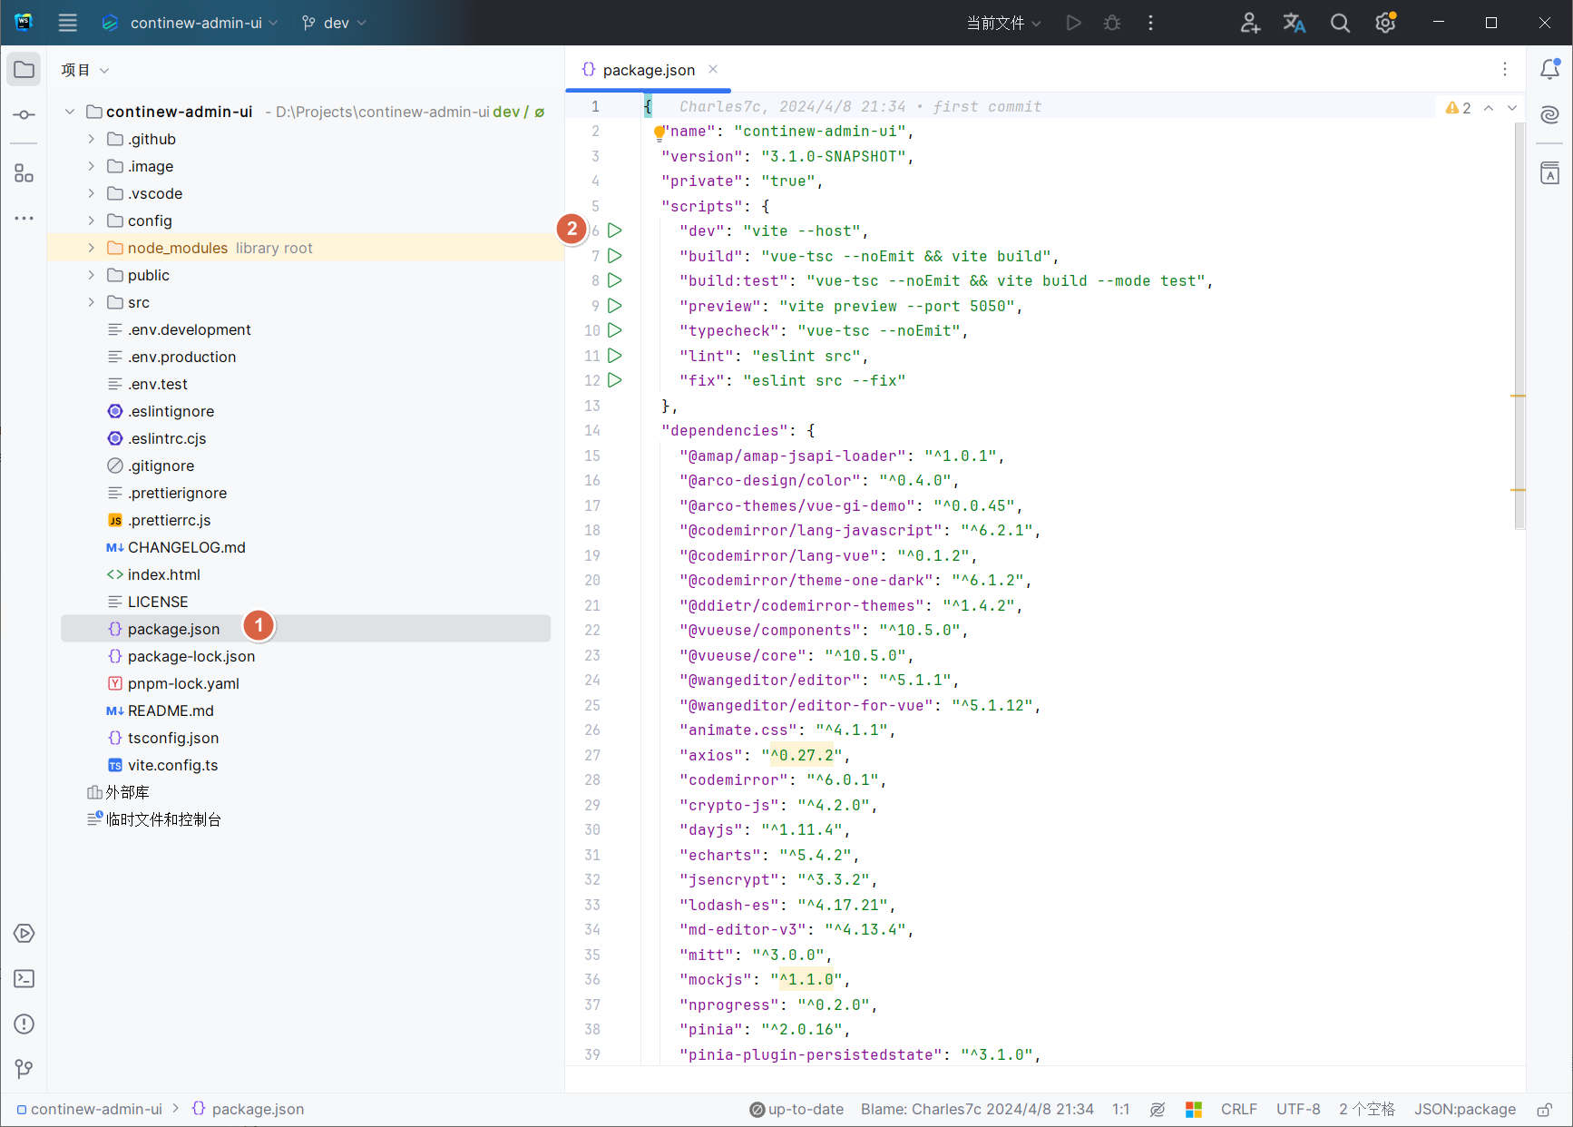This screenshot has width=1573, height=1127.
Task: Click the intention light bulb on line 2
Action: point(659,133)
